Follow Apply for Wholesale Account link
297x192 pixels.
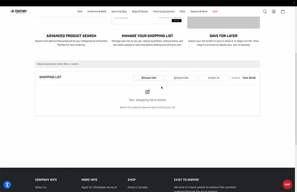coord(99,187)
